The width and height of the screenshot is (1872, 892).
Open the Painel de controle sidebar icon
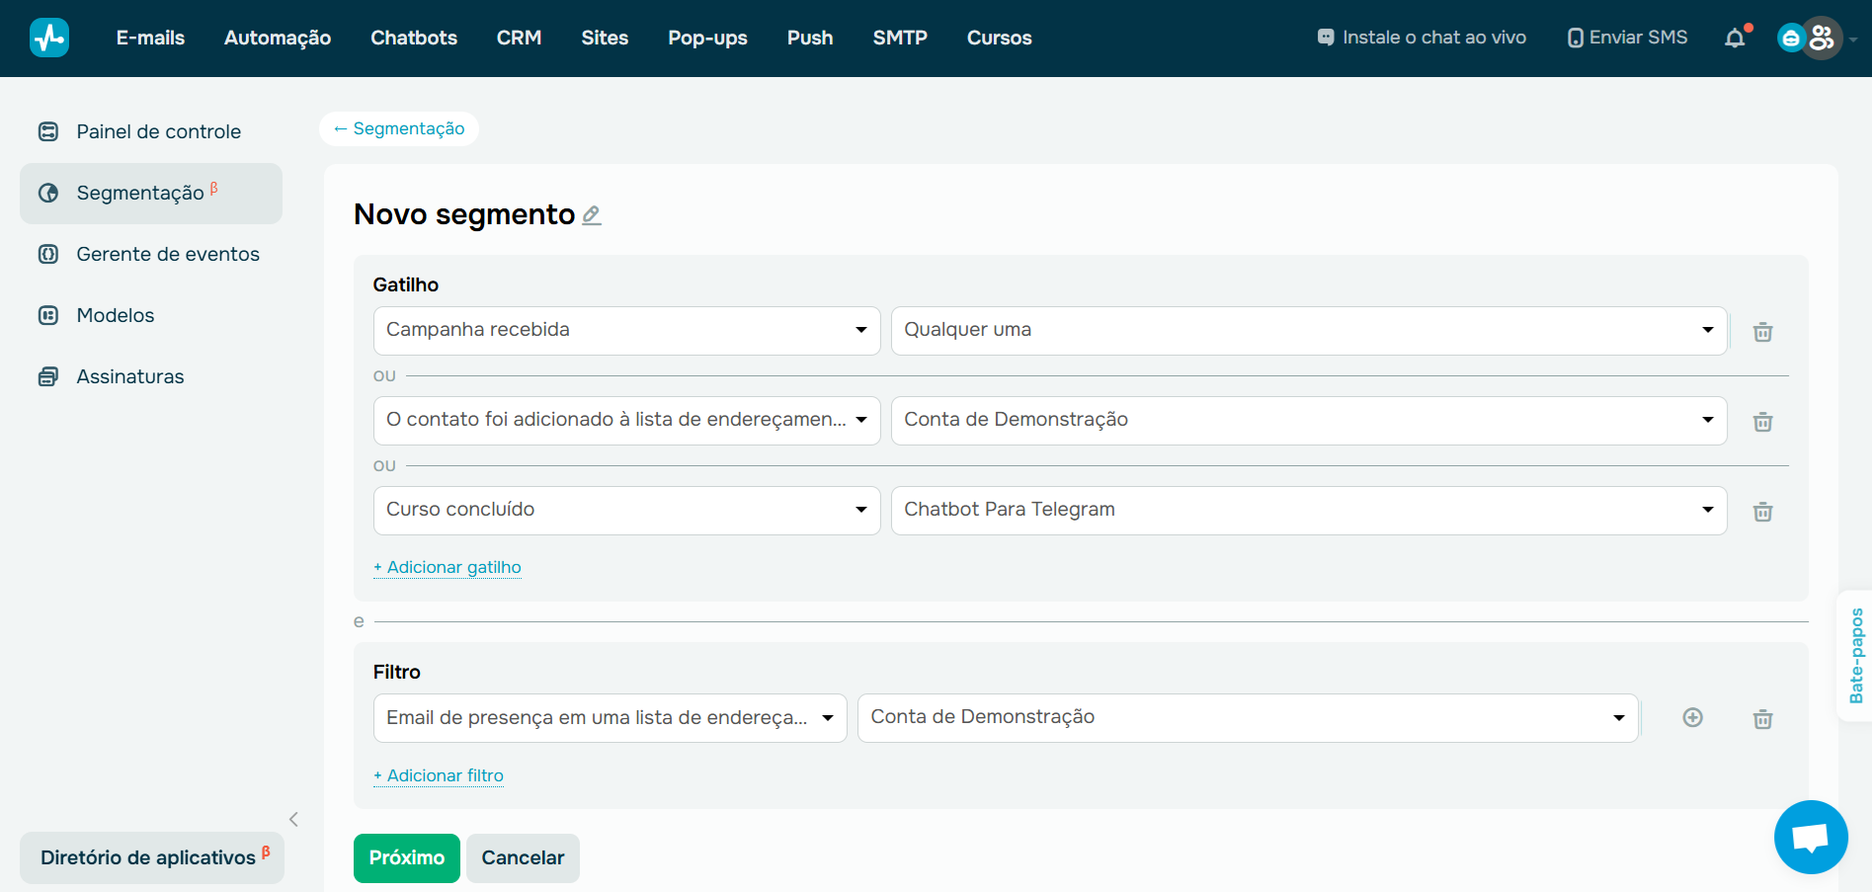(48, 131)
